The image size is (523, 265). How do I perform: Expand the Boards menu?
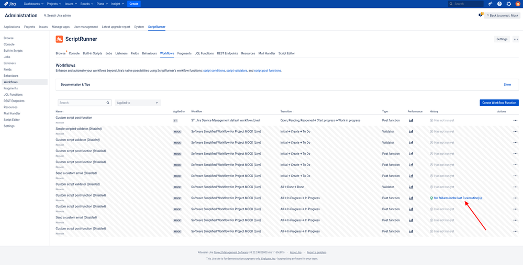(x=87, y=4)
